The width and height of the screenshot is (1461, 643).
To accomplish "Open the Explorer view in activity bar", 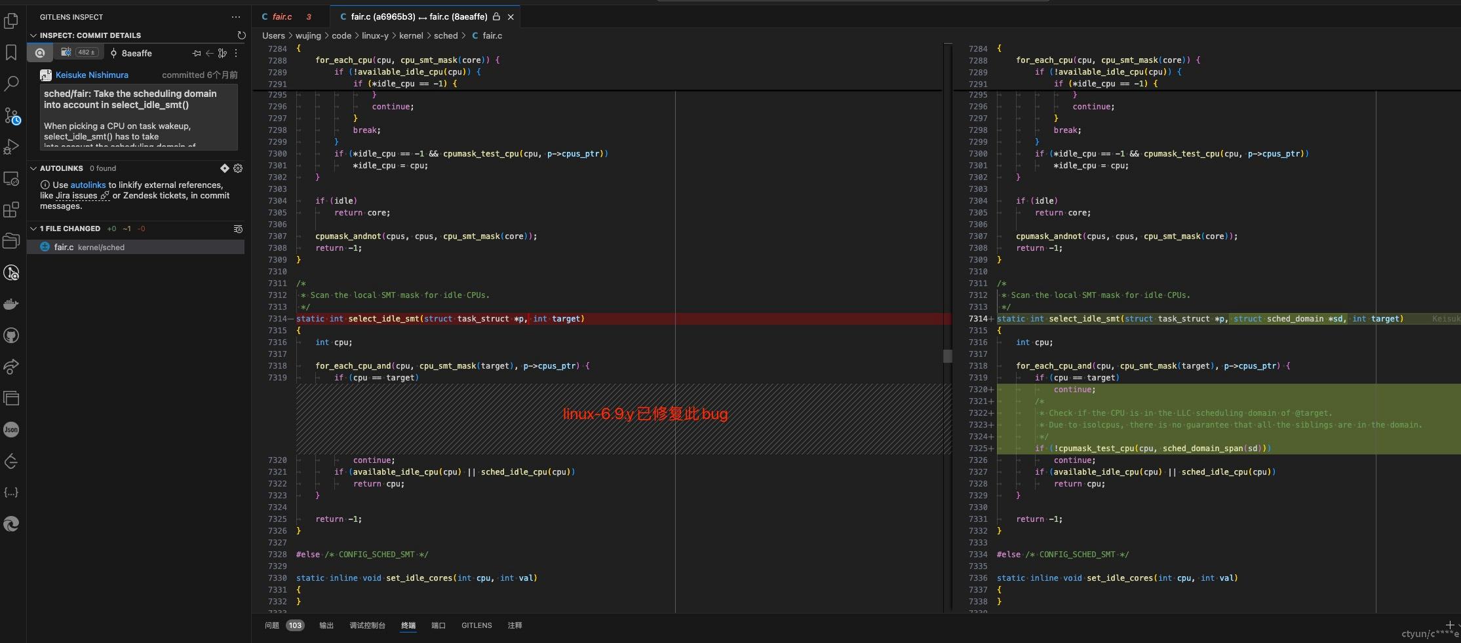I will pyautogui.click(x=11, y=21).
